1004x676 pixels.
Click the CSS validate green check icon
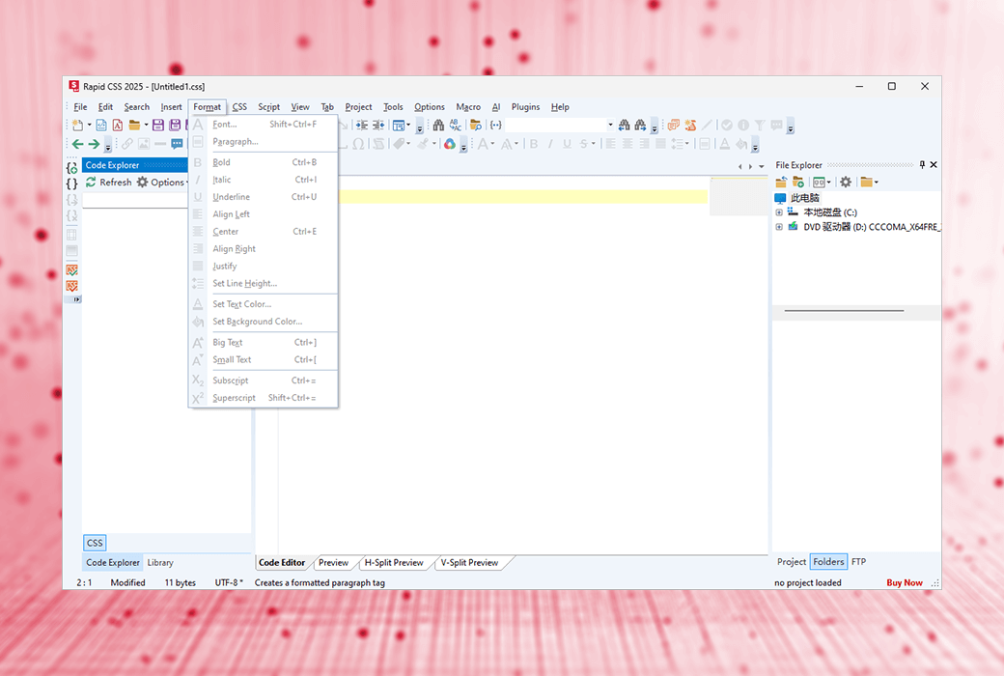tap(72, 269)
